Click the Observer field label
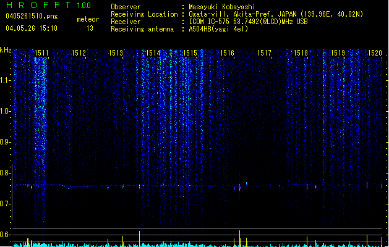This screenshot has height=247, width=389. pos(126,7)
